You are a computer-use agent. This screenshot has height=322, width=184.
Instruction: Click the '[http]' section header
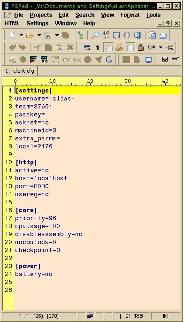[x=26, y=162]
